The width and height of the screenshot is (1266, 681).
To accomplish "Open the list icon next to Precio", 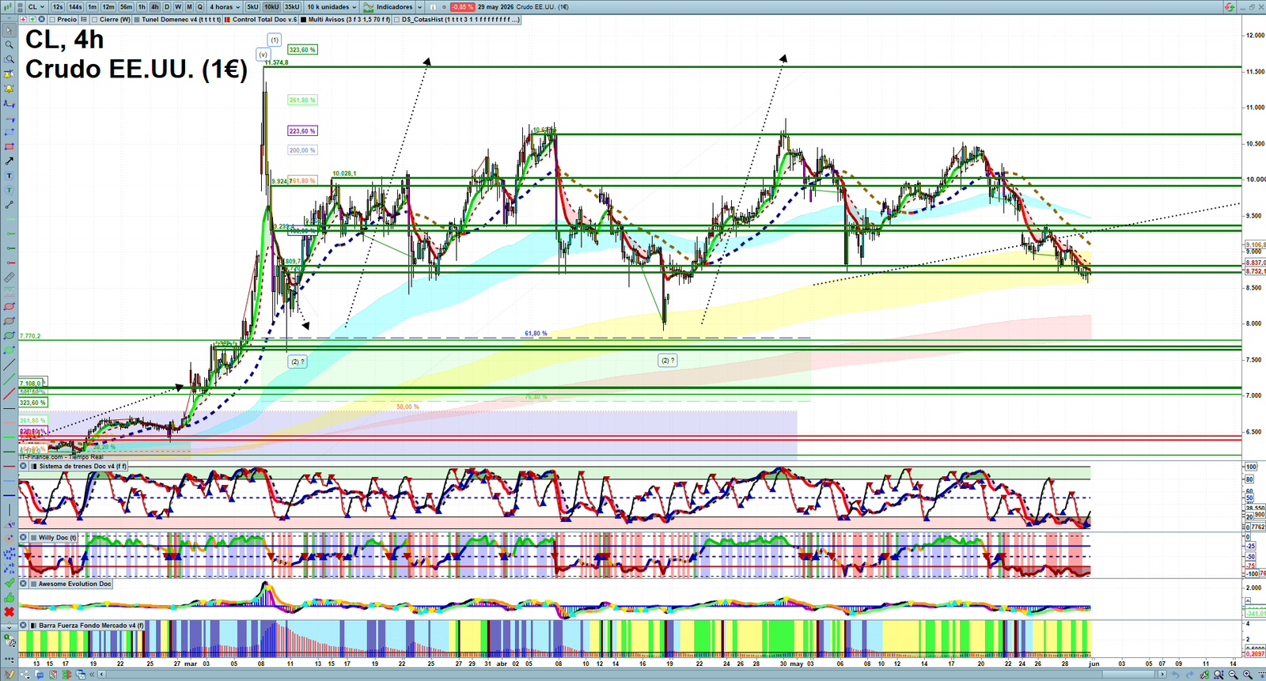I will coord(84,19).
